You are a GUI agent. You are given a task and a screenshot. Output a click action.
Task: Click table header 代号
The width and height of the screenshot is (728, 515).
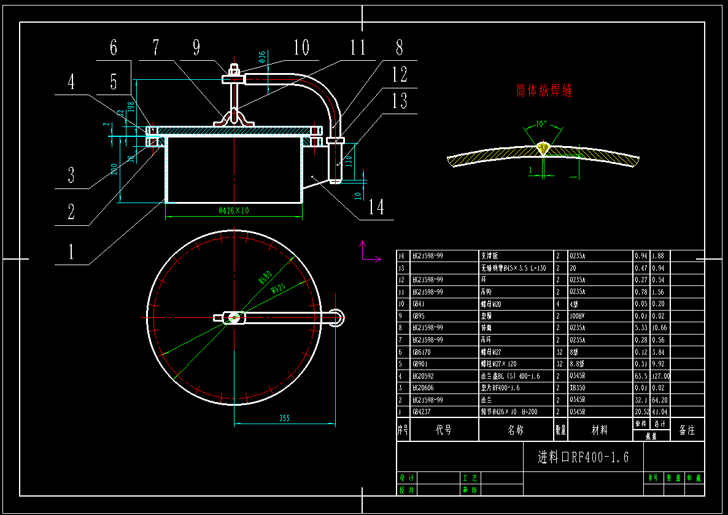[443, 430]
